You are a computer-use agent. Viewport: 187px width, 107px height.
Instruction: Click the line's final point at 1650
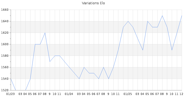point(182,16)
